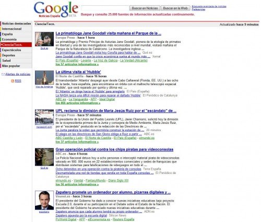The image size is (261, 222).
Task: Open headline La última visita al 'Hubble'
Action: click(x=78, y=72)
